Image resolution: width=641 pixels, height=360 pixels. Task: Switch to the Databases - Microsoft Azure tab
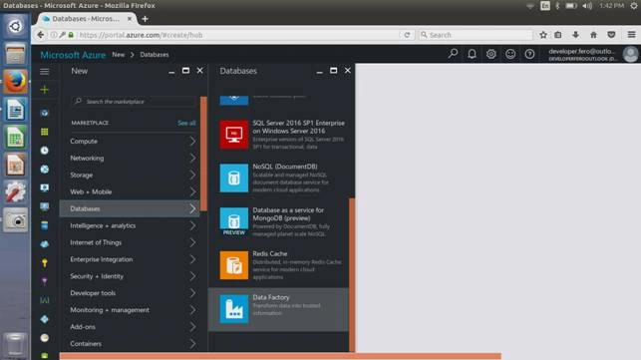pyautogui.click(x=87, y=19)
